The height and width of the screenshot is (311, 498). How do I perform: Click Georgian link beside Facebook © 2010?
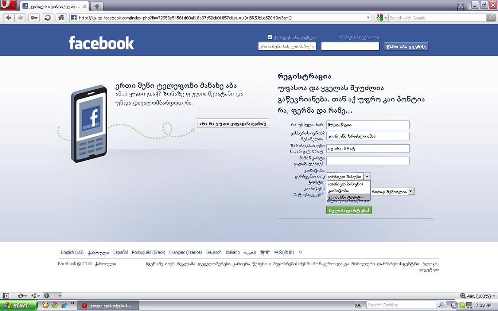(x=105, y=264)
